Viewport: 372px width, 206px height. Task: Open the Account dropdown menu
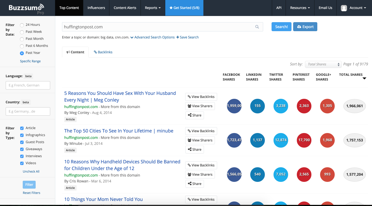point(353,8)
